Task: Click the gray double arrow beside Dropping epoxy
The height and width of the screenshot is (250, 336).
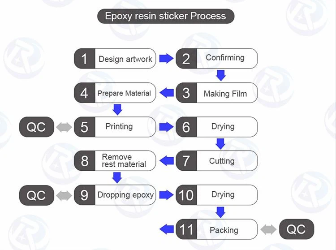Action: (64, 195)
